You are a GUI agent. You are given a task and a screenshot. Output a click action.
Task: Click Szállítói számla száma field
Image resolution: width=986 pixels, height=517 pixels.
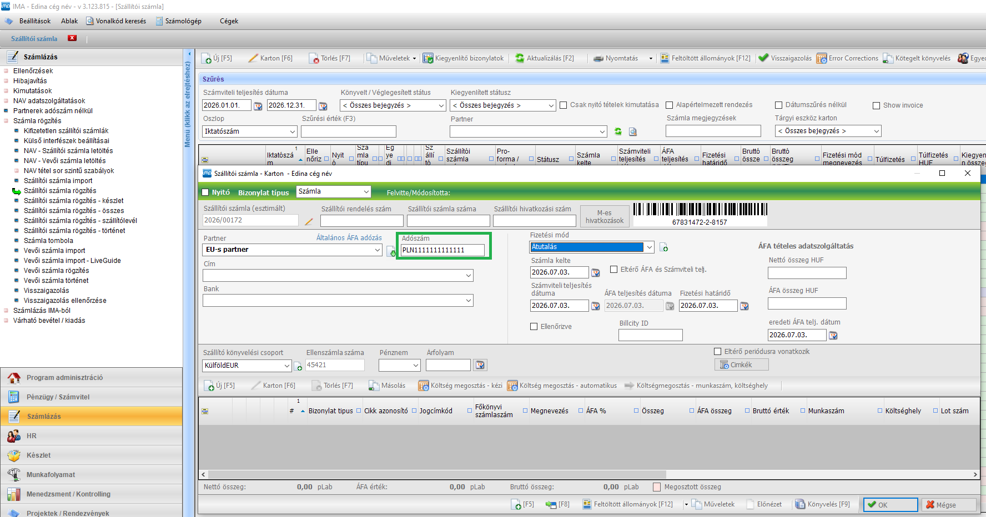click(448, 221)
